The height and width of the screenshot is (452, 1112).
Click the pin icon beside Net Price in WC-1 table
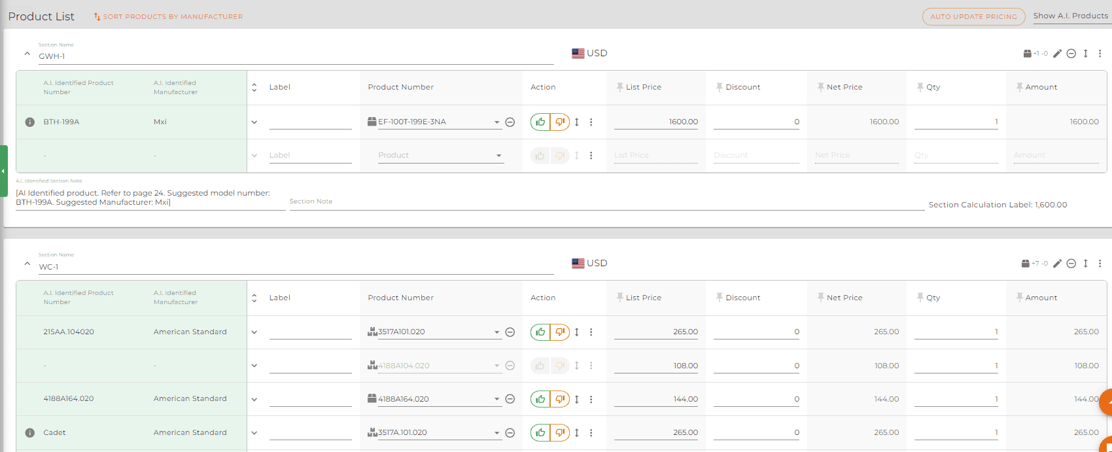[x=820, y=298]
